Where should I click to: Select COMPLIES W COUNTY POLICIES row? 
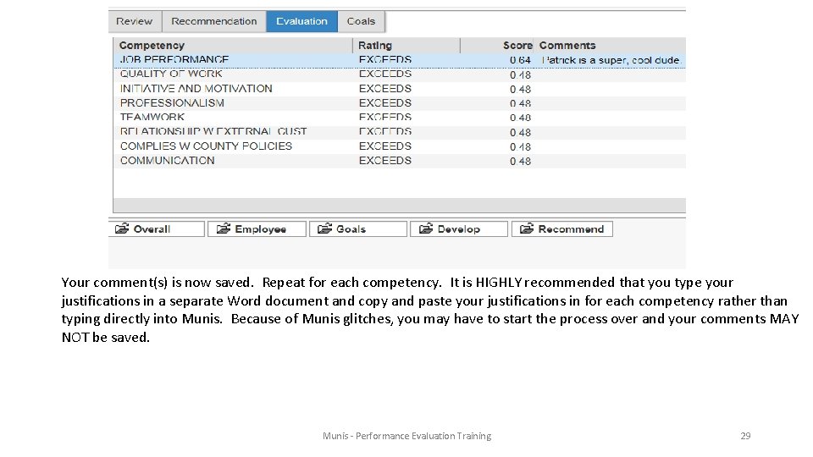point(400,146)
